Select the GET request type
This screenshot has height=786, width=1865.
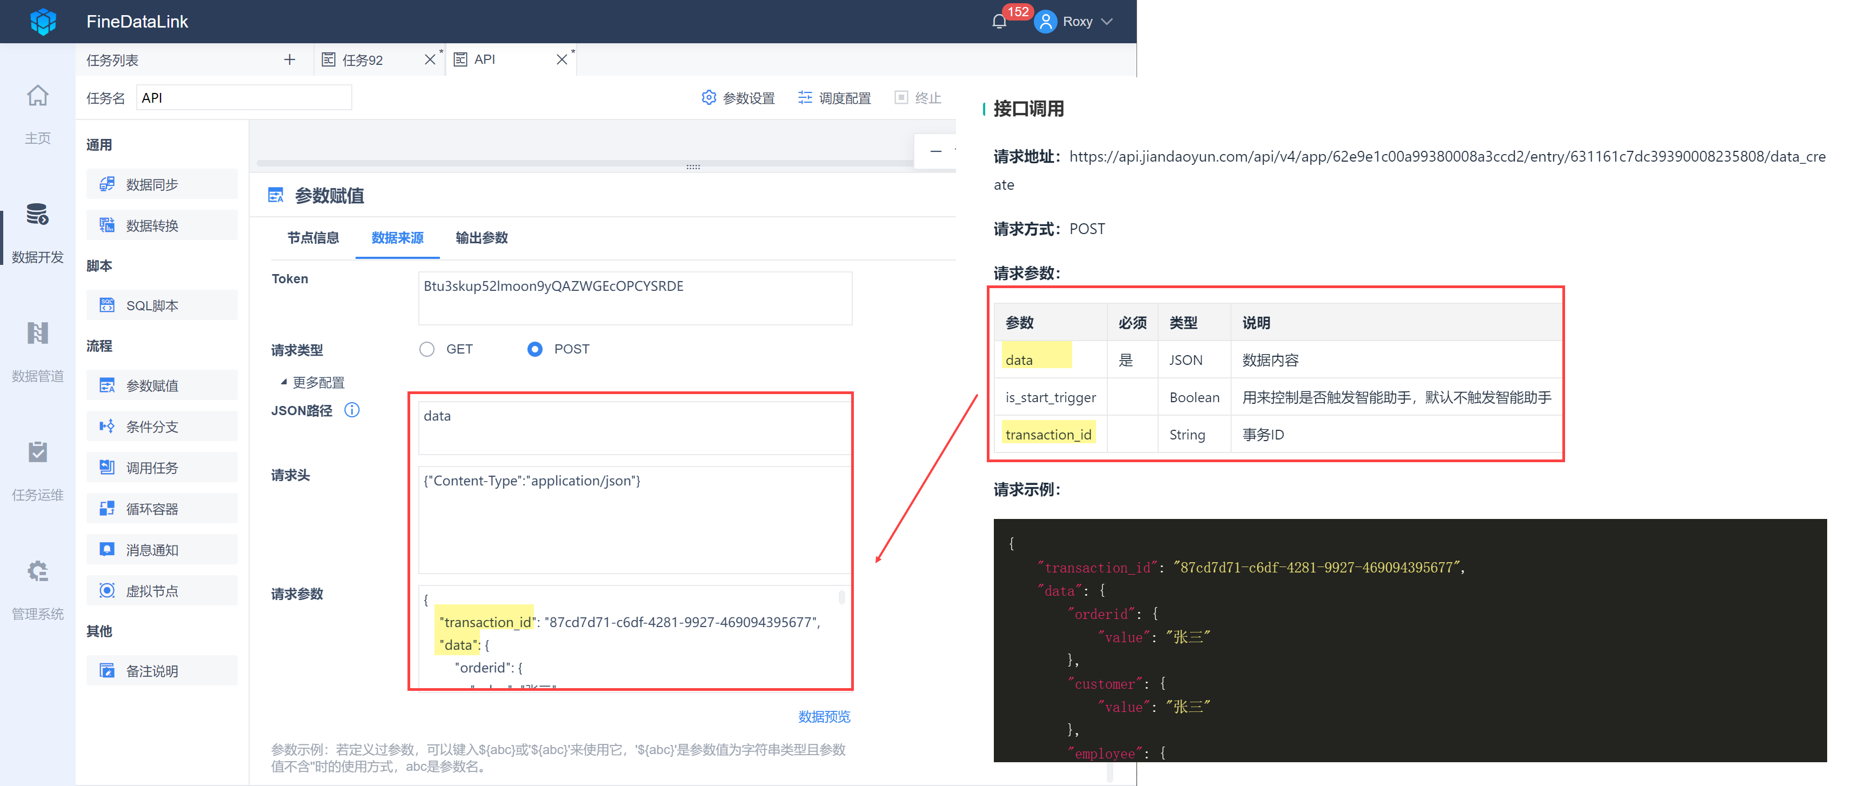[x=427, y=349]
